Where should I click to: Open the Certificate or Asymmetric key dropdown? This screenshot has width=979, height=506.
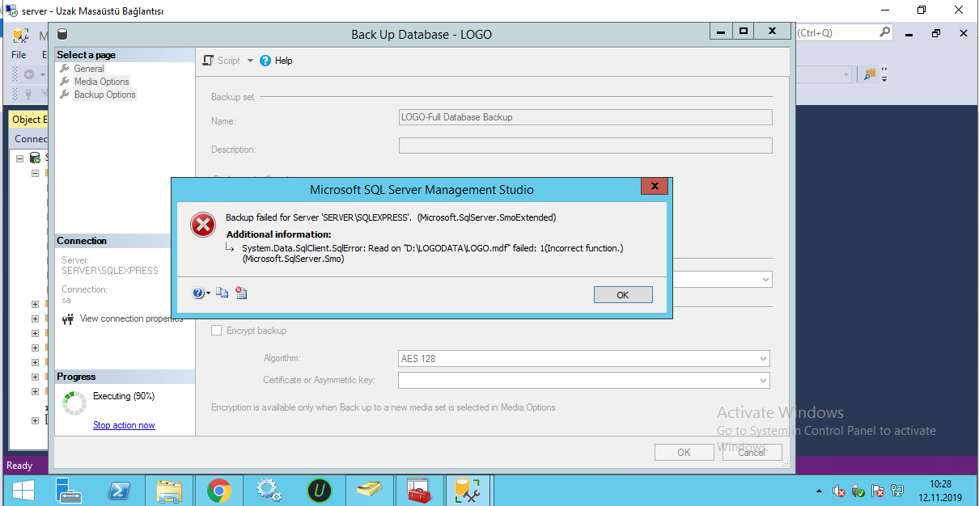pyautogui.click(x=583, y=380)
